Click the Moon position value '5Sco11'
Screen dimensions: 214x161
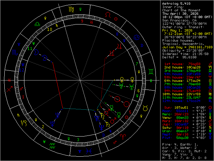tap(183, 111)
